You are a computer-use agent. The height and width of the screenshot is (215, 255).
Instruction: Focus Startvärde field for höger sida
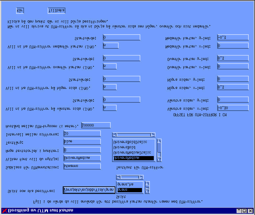[122, 79]
